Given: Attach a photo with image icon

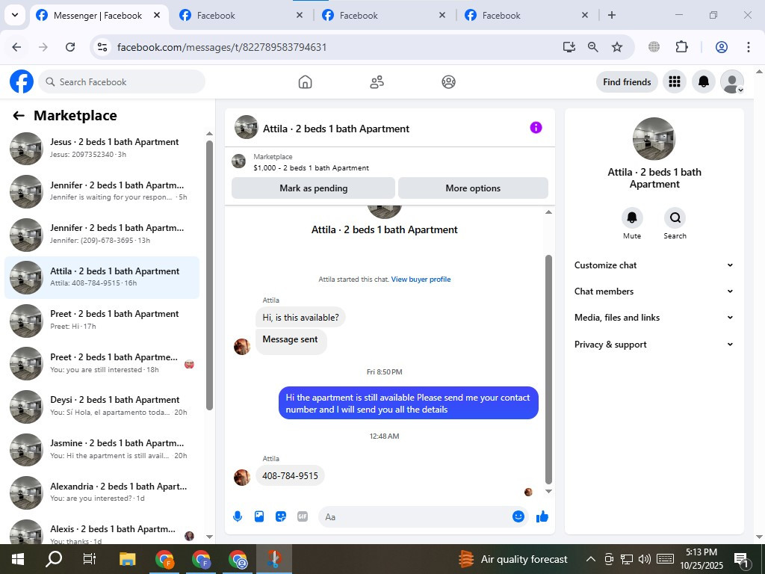Looking at the screenshot, I should click(x=259, y=516).
